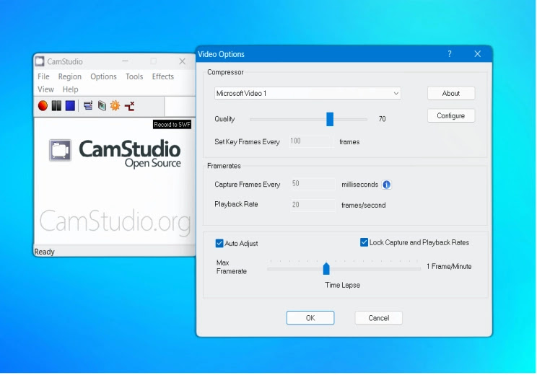
Task: Click the Record to SWF toggle icon
Action: click(x=102, y=106)
